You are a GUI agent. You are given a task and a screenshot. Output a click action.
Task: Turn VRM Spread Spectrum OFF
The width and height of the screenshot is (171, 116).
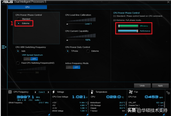pyautogui.click(x=34, y=59)
